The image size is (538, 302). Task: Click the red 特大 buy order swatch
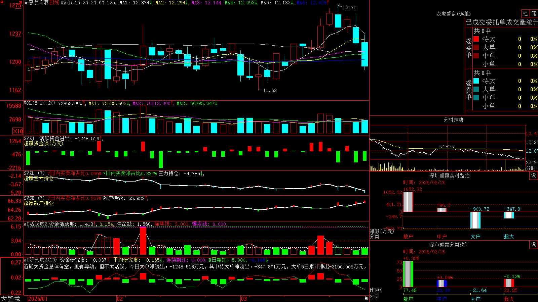point(476,39)
